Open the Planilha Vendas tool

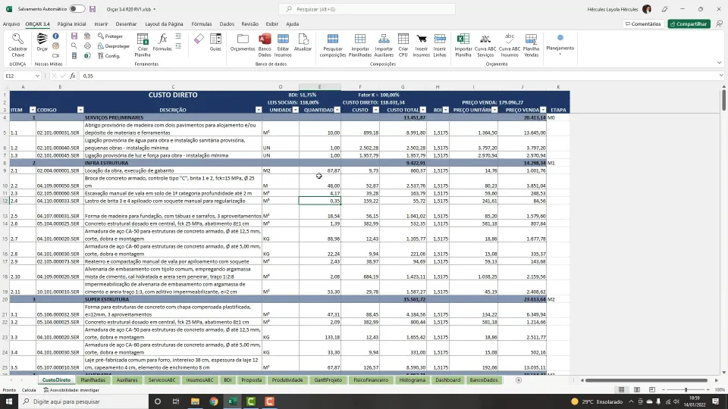531,45
